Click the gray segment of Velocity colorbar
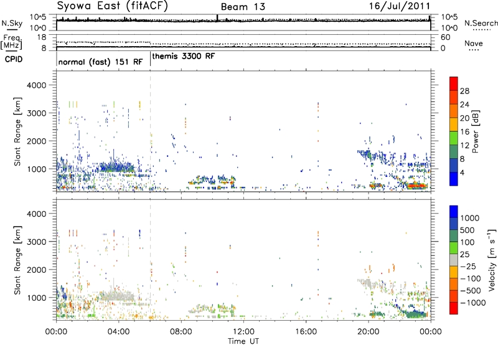 pyautogui.click(x=454, y=260)
